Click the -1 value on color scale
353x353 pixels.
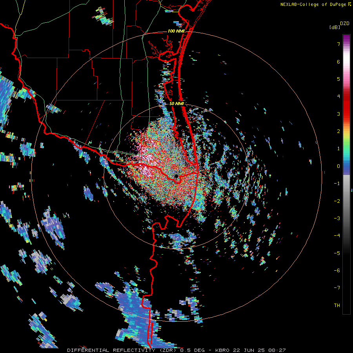pos(337,184)
